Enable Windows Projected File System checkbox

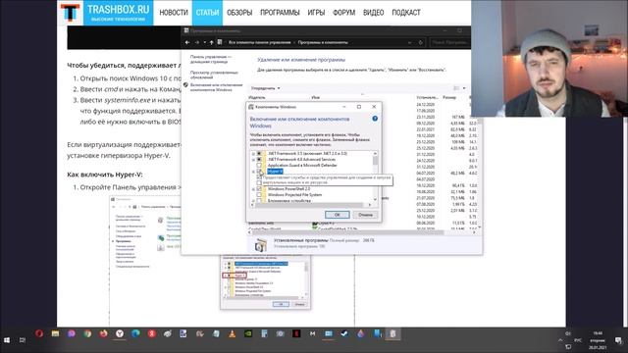pos(259,195)
